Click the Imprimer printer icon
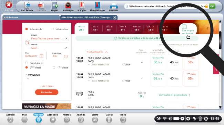Screen dimensions: 224x125 [x=114, y=6]
